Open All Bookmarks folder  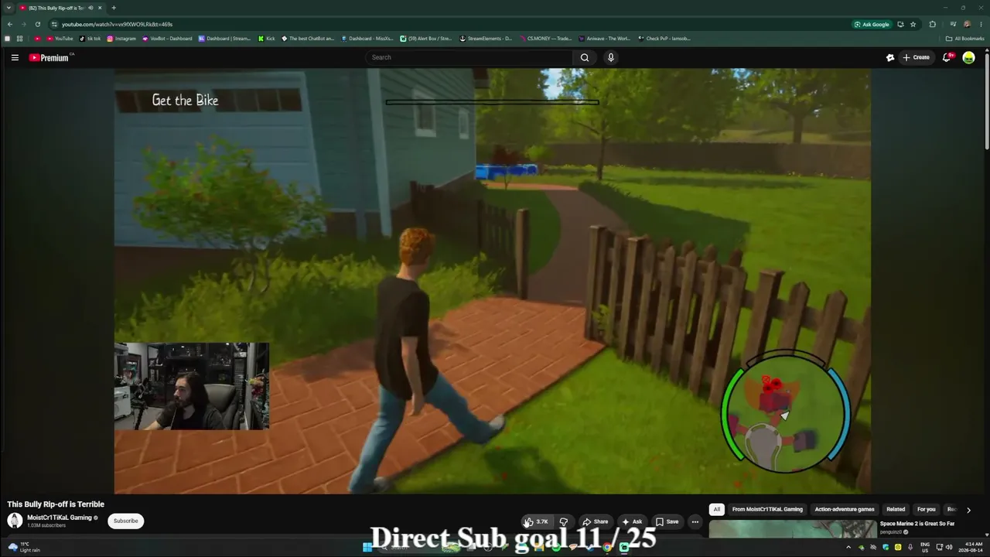tap(964, 39)
